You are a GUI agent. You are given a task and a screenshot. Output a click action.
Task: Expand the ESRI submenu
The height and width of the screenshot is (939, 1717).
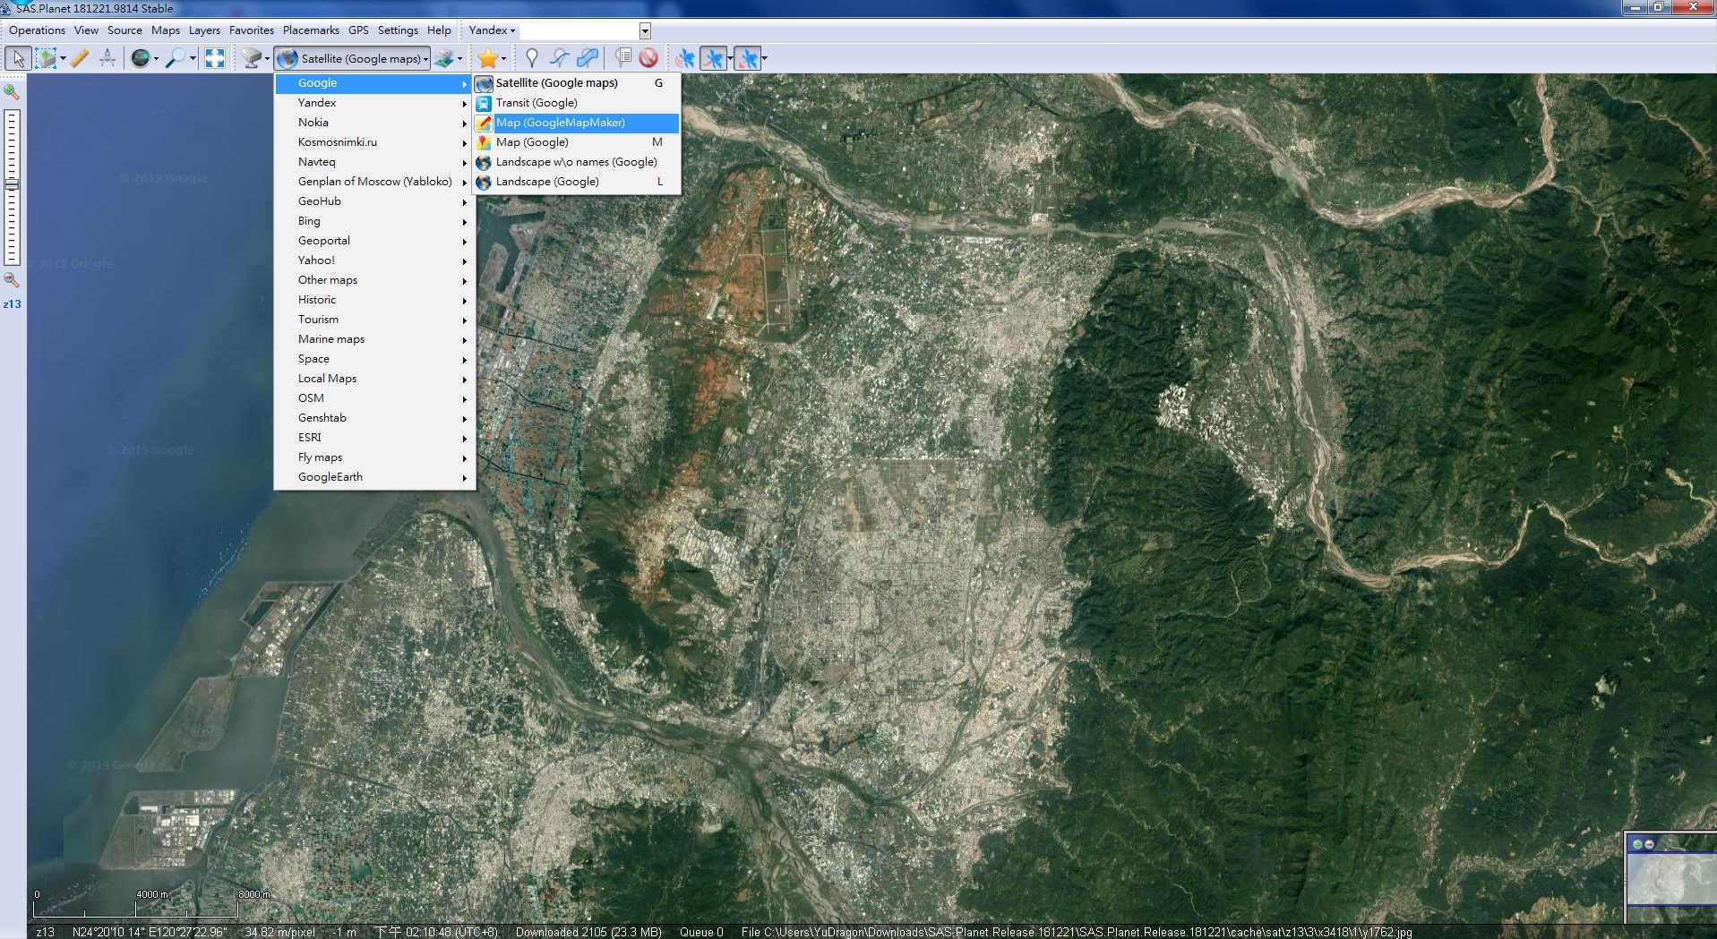pos(374,438)
